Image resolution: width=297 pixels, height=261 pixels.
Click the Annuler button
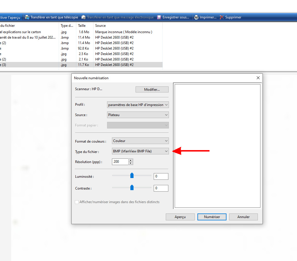[x=243, y=217]
